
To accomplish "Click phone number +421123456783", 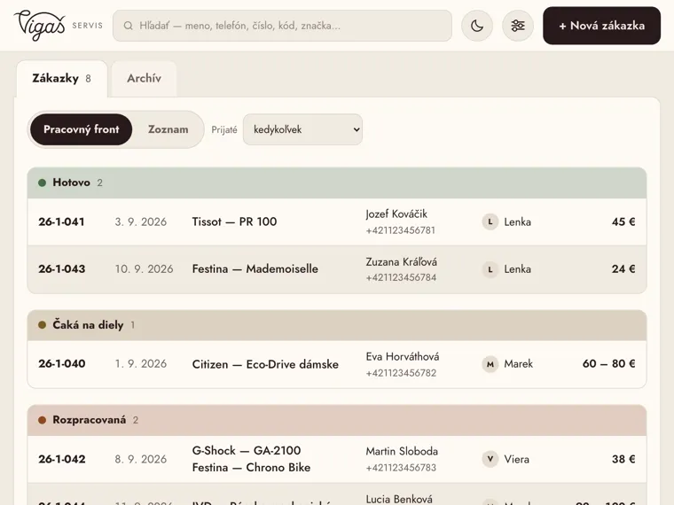I will (x=401, y=468).
